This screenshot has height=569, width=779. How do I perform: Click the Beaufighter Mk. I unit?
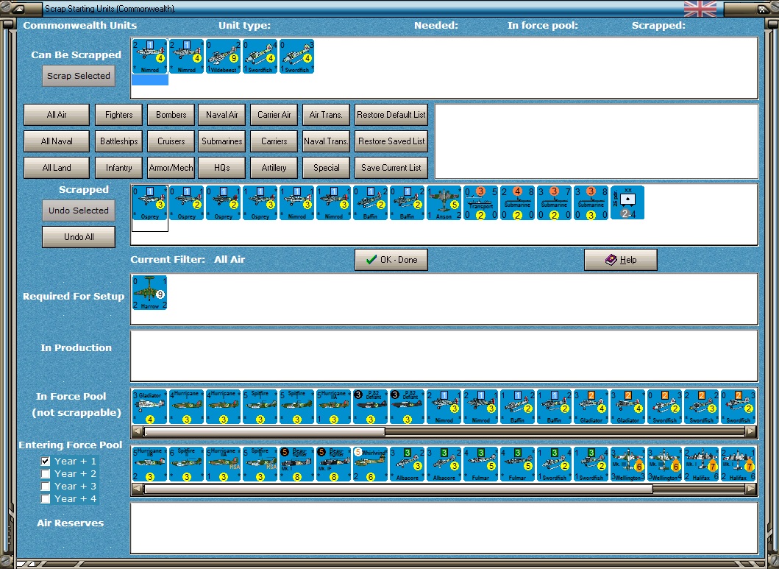(x=296, y=464)
